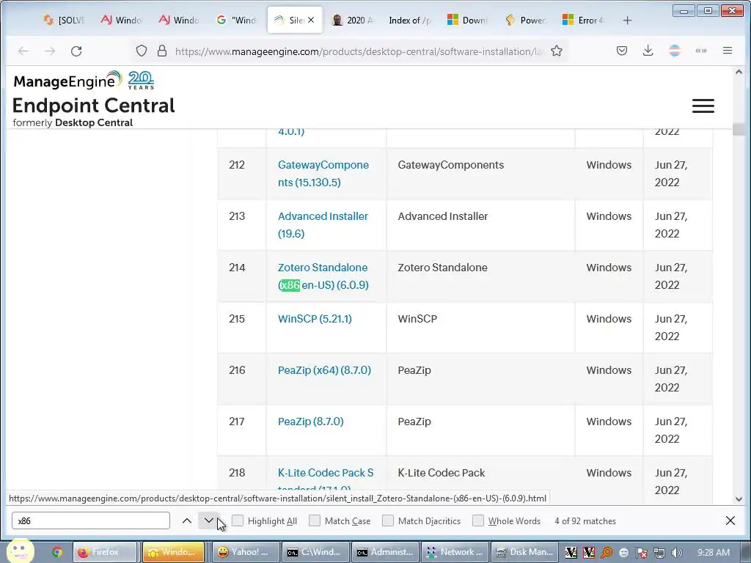Select row number 214 cell
Image resolution: width=751 pixels, height=563 pixels.
coord(242,276)
